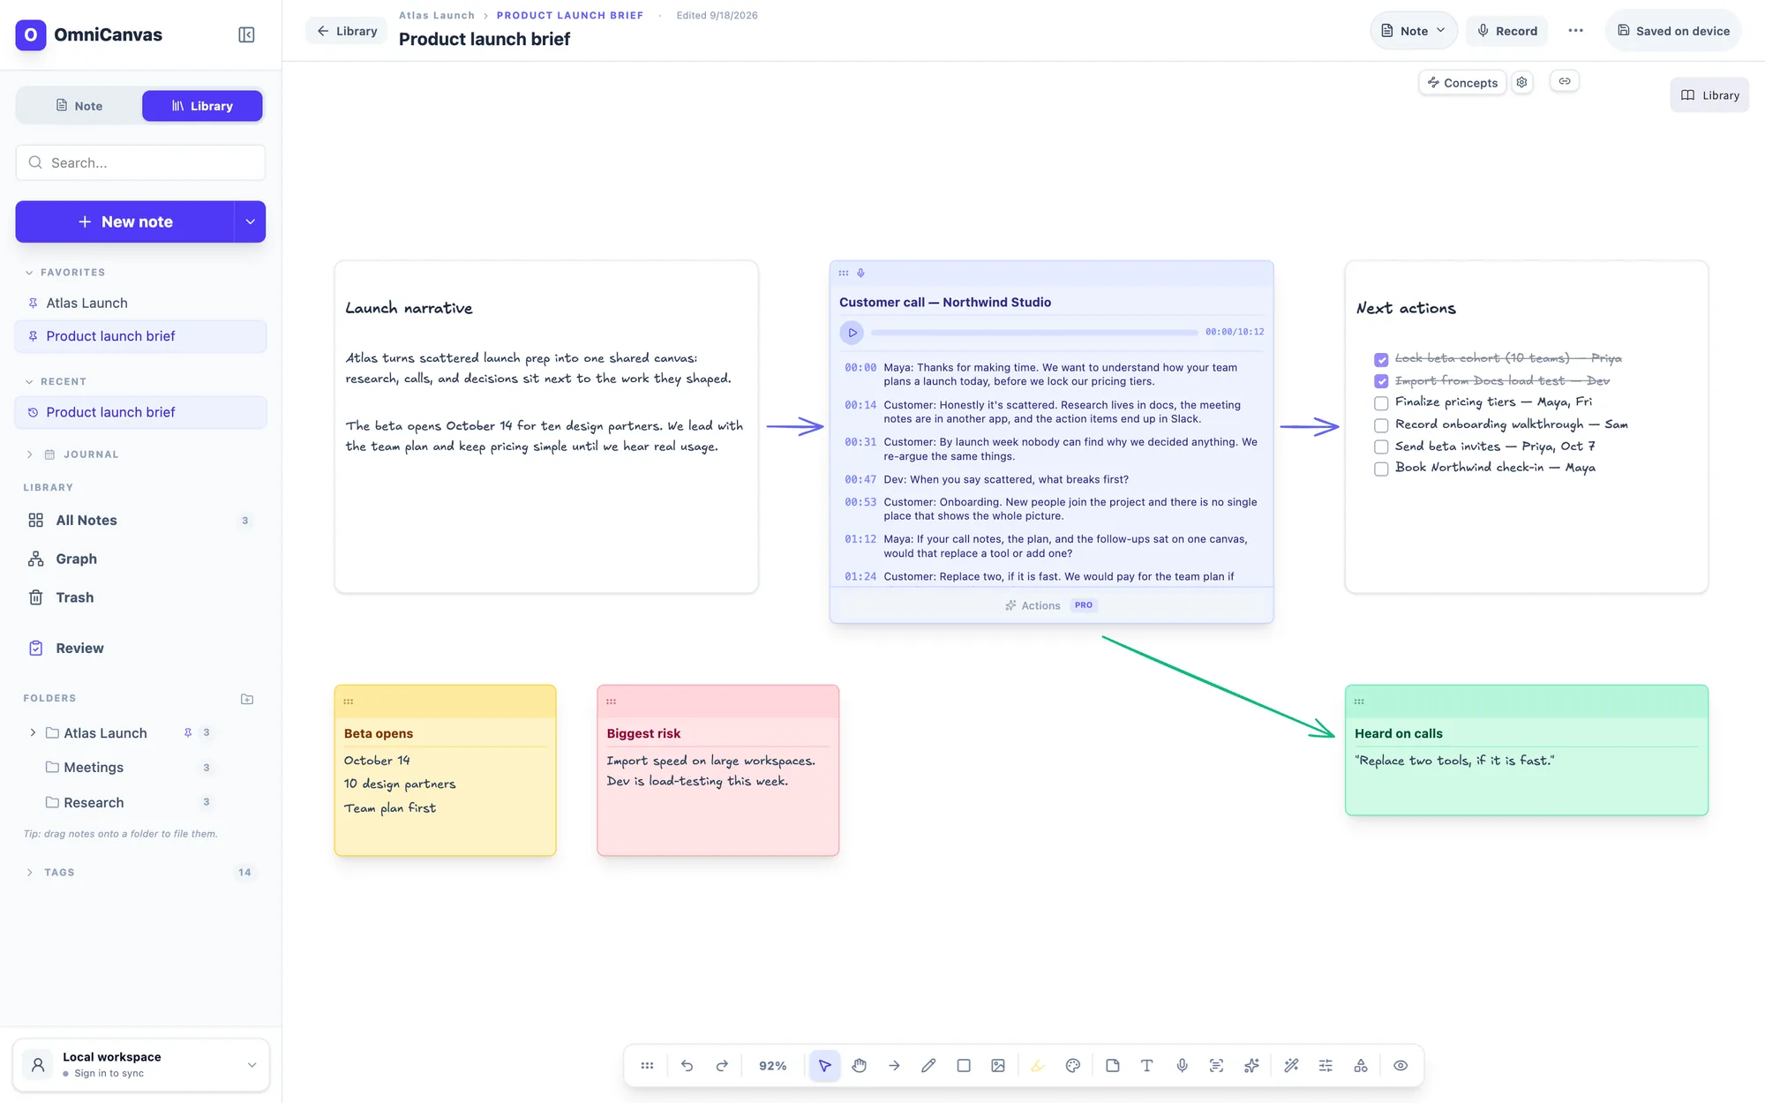This screenshot has height=1103, width=1765.
Task: Open the Graph view
Action: pos(140,559)
